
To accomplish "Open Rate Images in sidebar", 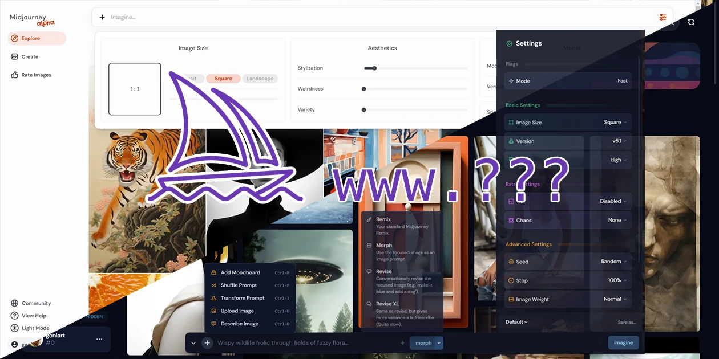I will pyautogui.click(x=31, y=75).
